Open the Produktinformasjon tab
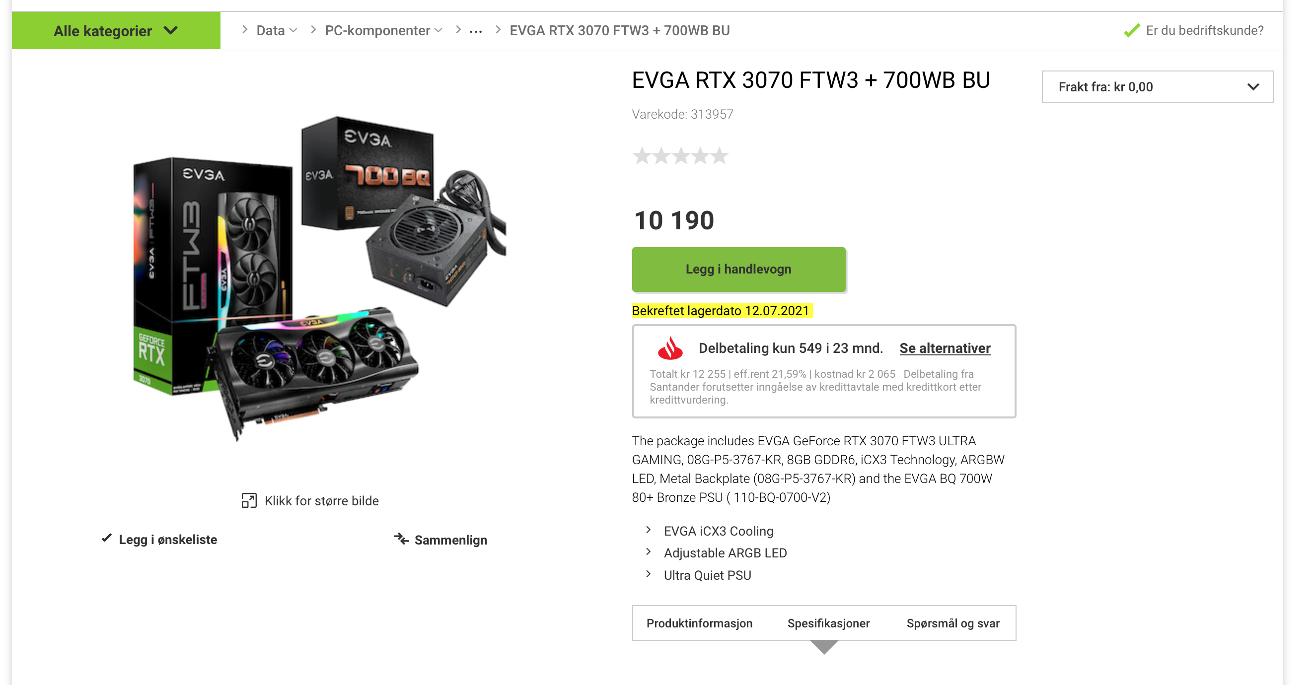1315x685 pixels. coord(699,623)
